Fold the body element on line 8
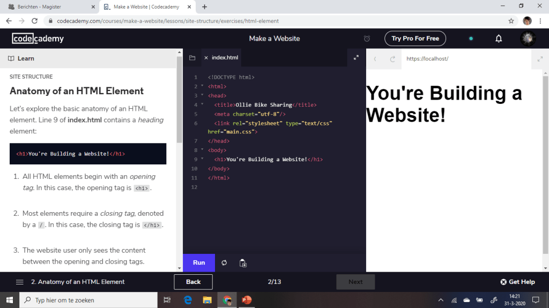The image size is (549, 308). click(202, 150)
